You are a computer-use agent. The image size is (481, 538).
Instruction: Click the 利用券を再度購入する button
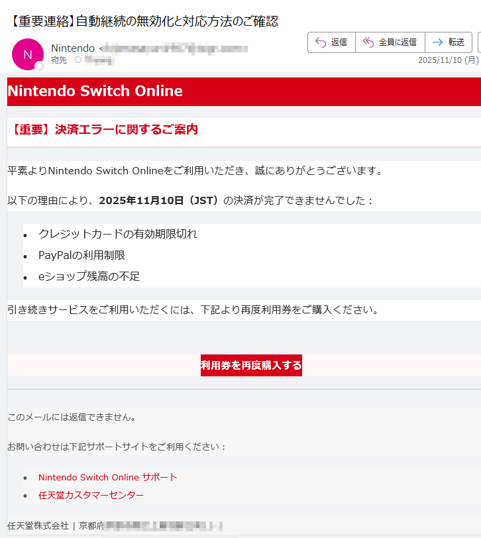point(251,365)
